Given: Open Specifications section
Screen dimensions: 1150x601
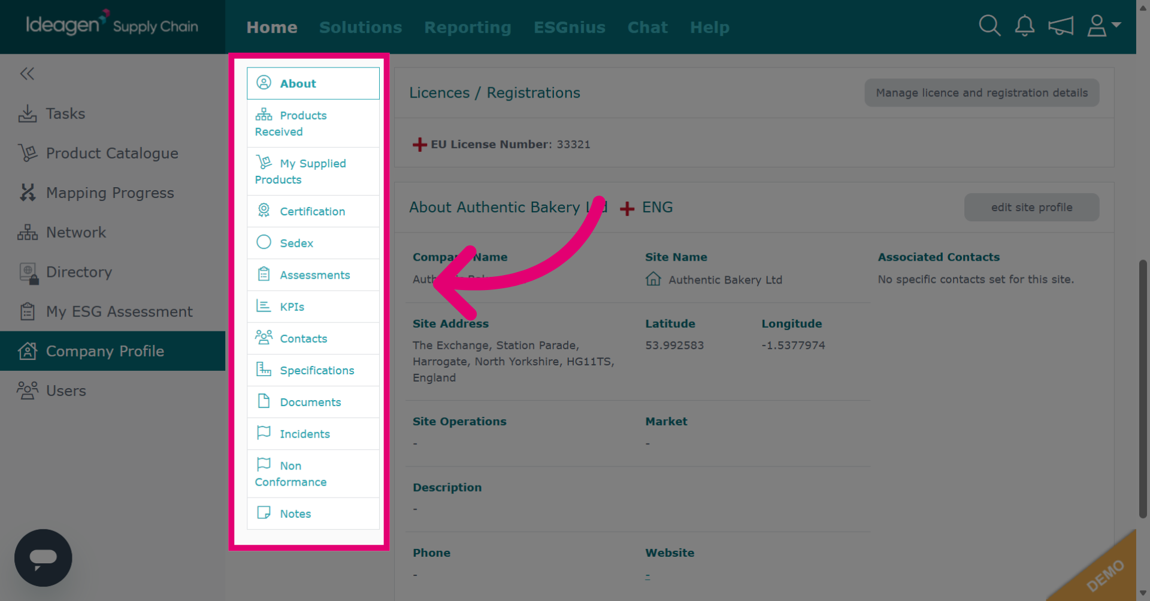Looking at the screenshot, I should click(313, 370).
